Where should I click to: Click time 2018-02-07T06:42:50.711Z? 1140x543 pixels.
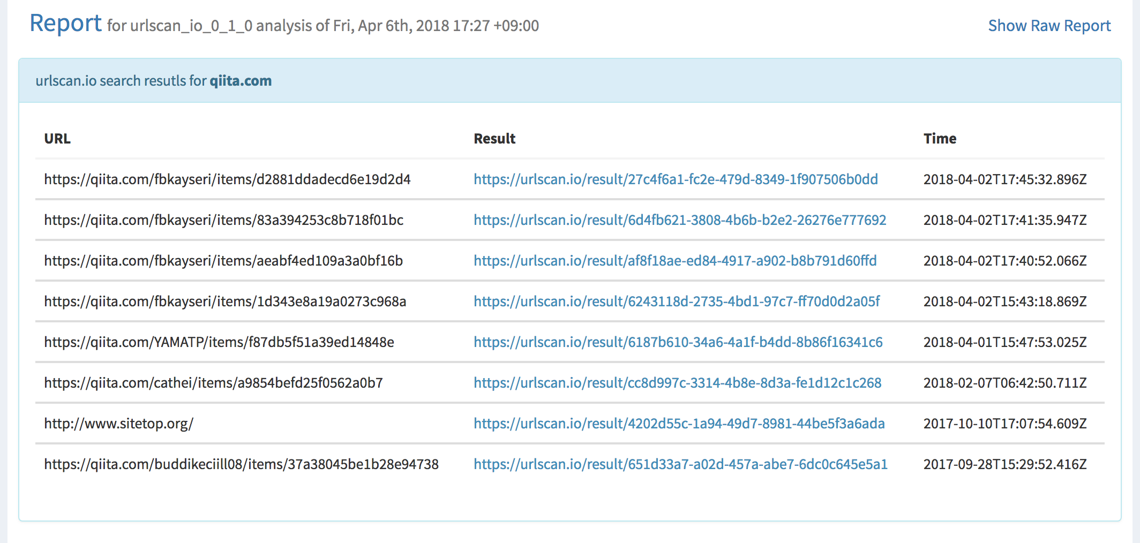pos(1005,383)
